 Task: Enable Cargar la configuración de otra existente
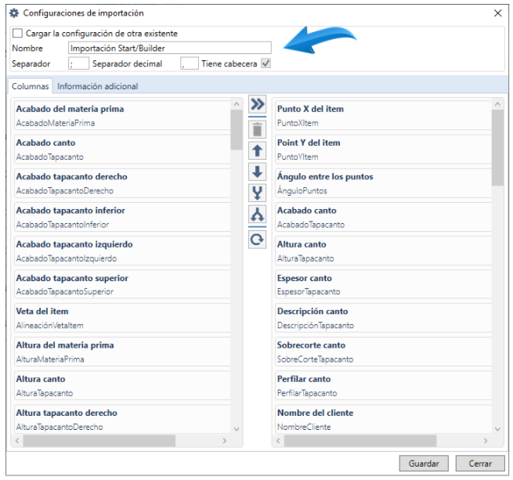point(17,33)
